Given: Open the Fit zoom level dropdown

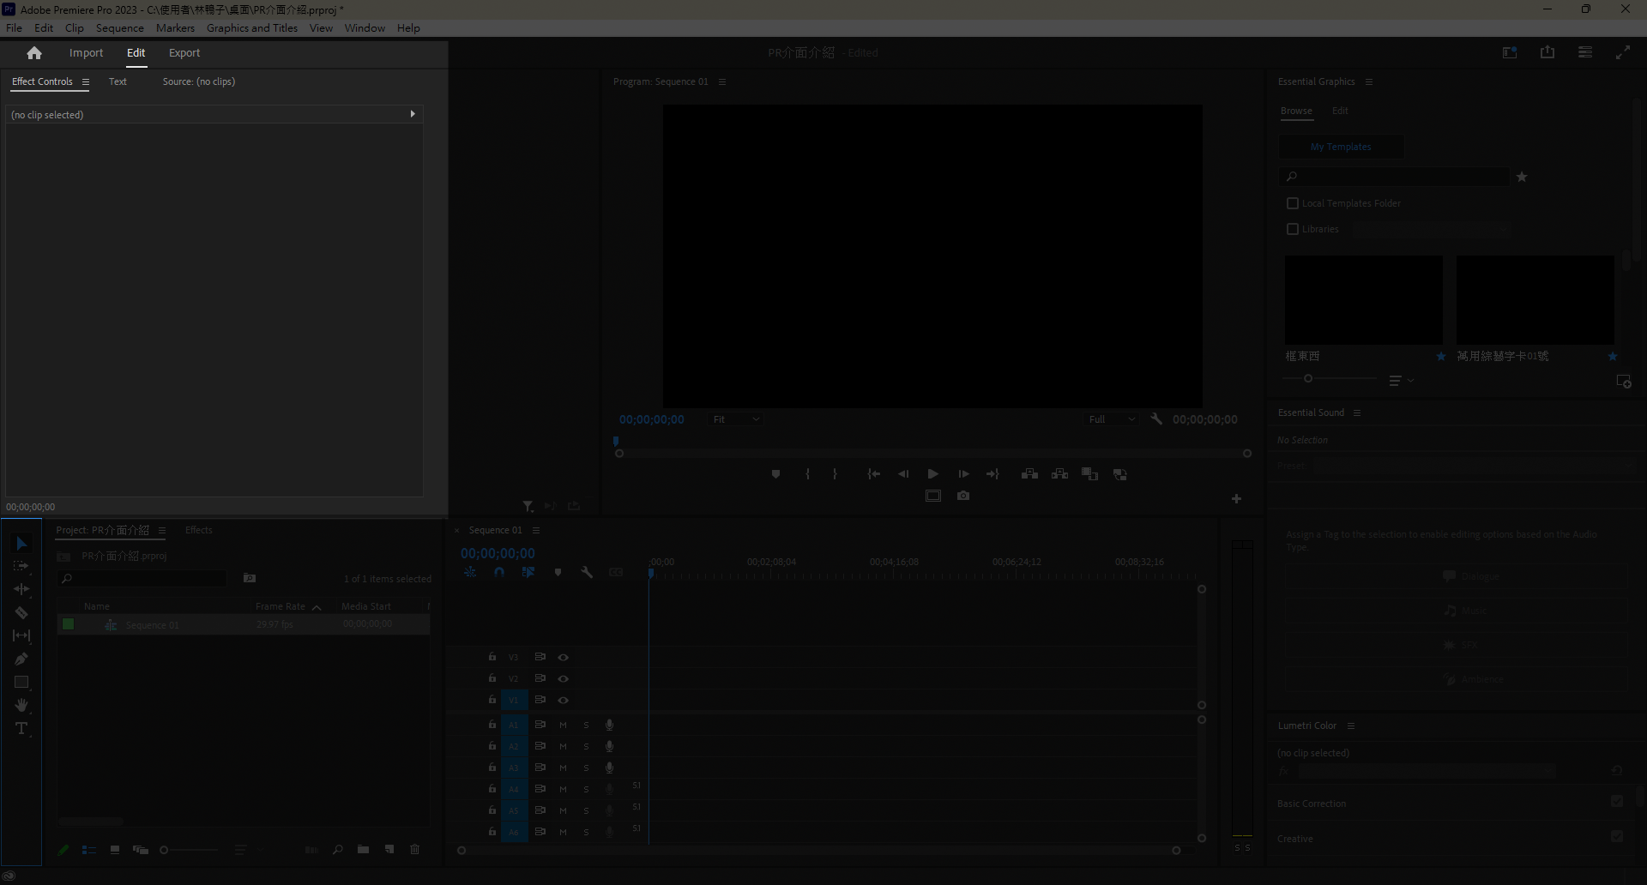Looking at the screenshot, I should [x=736, y=419].
